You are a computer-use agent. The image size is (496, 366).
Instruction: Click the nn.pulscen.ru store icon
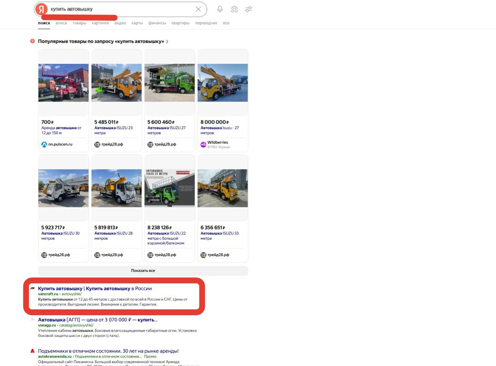coord(44,144)
